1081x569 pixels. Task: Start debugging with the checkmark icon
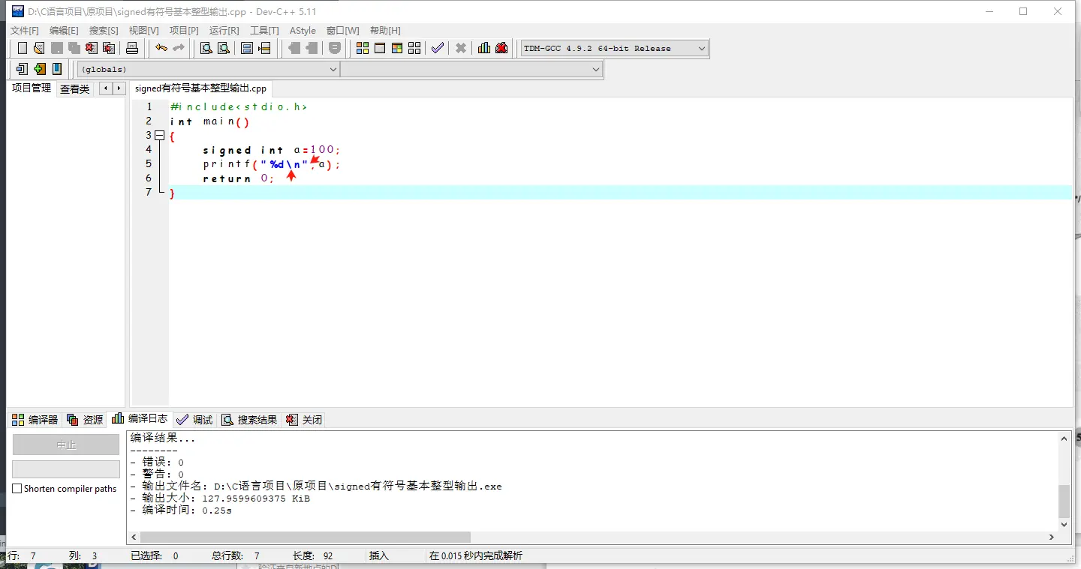tap(437, 47)
